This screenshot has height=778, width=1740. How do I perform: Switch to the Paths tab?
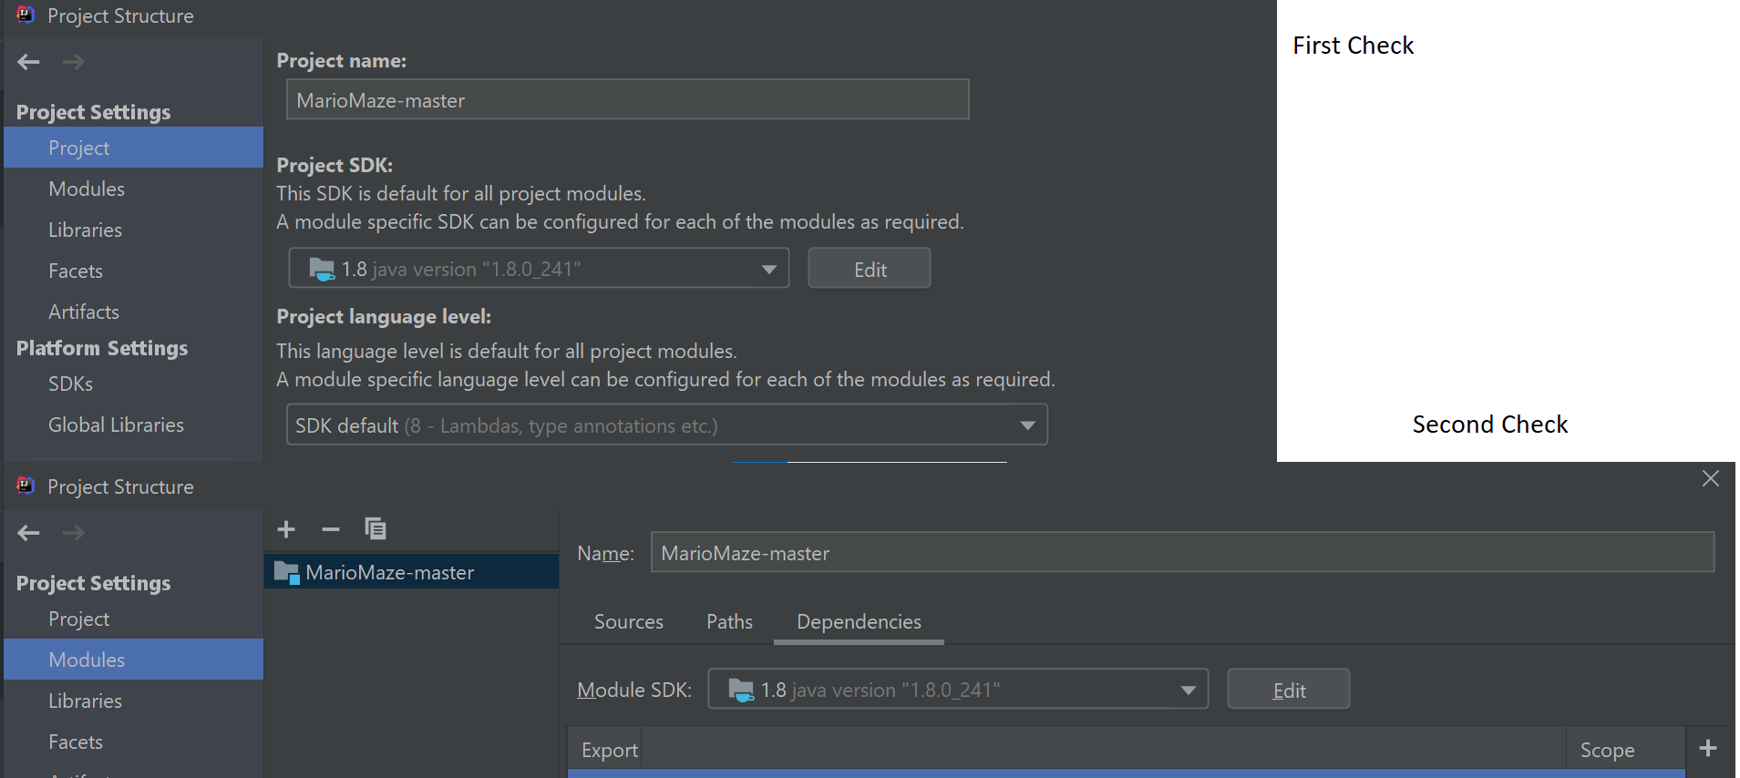[x=730, y=622]
